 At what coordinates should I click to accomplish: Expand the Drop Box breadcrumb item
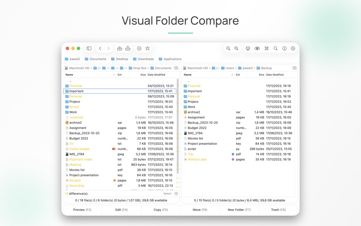coord(139,67)
